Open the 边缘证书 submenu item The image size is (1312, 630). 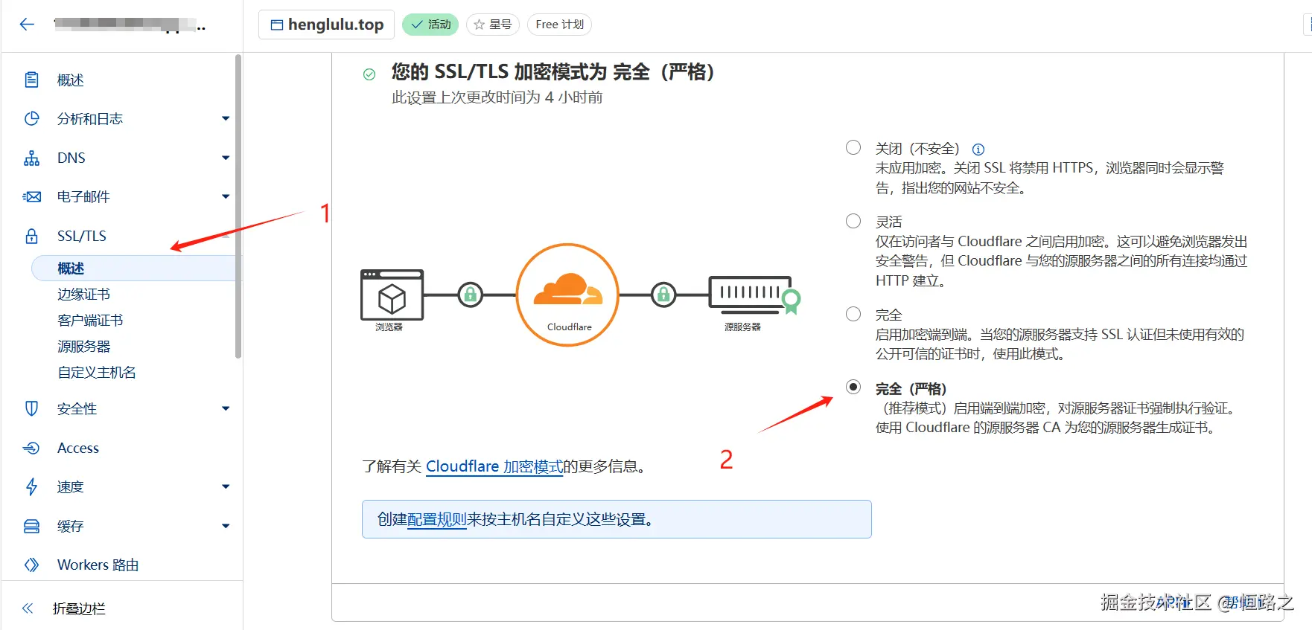[83, 294]
